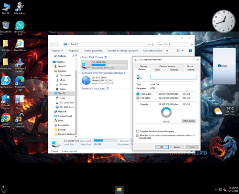Select (C:) Local Disk drive tile
The width and height of the screenshot is (239, 194).
point(104,65)
